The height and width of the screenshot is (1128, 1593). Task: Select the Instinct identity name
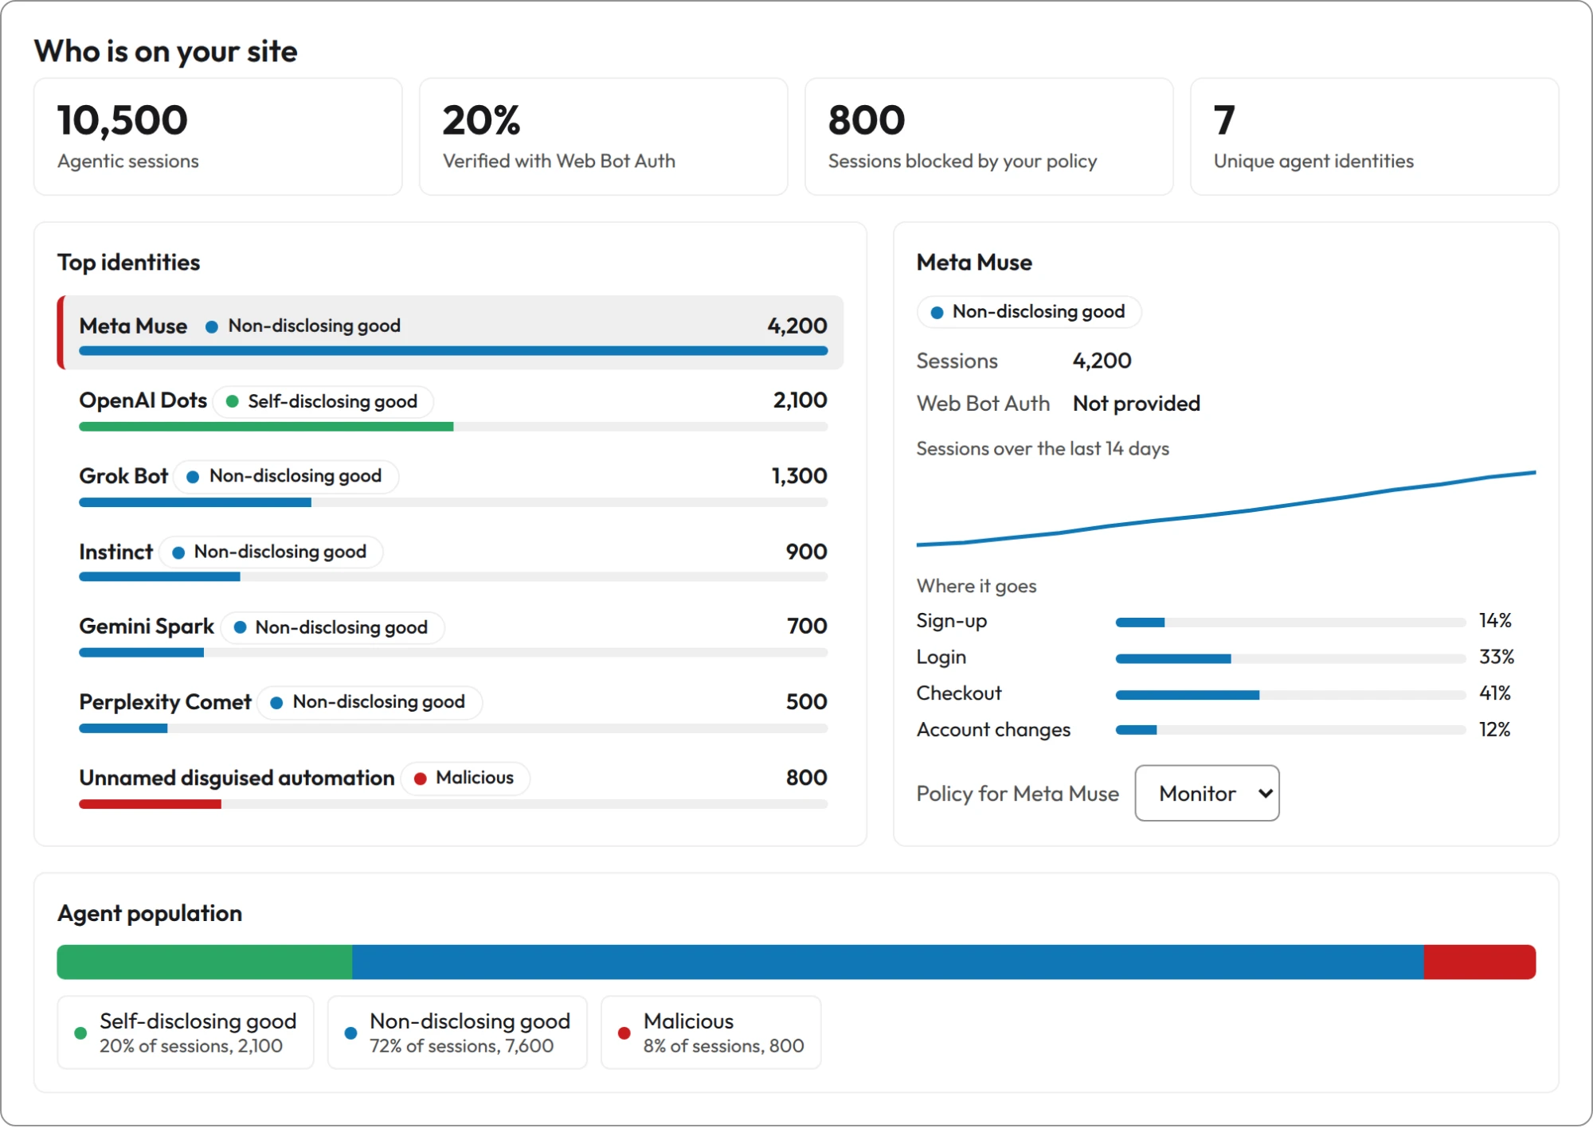[x=115, y=552]
